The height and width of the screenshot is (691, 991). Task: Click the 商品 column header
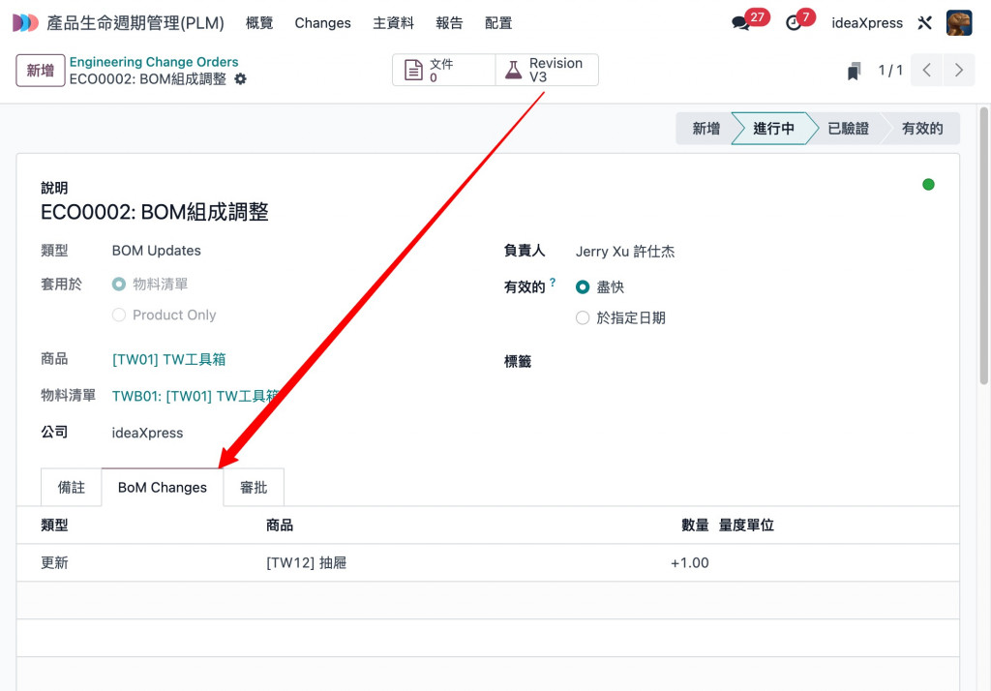[x=280, y=526]
